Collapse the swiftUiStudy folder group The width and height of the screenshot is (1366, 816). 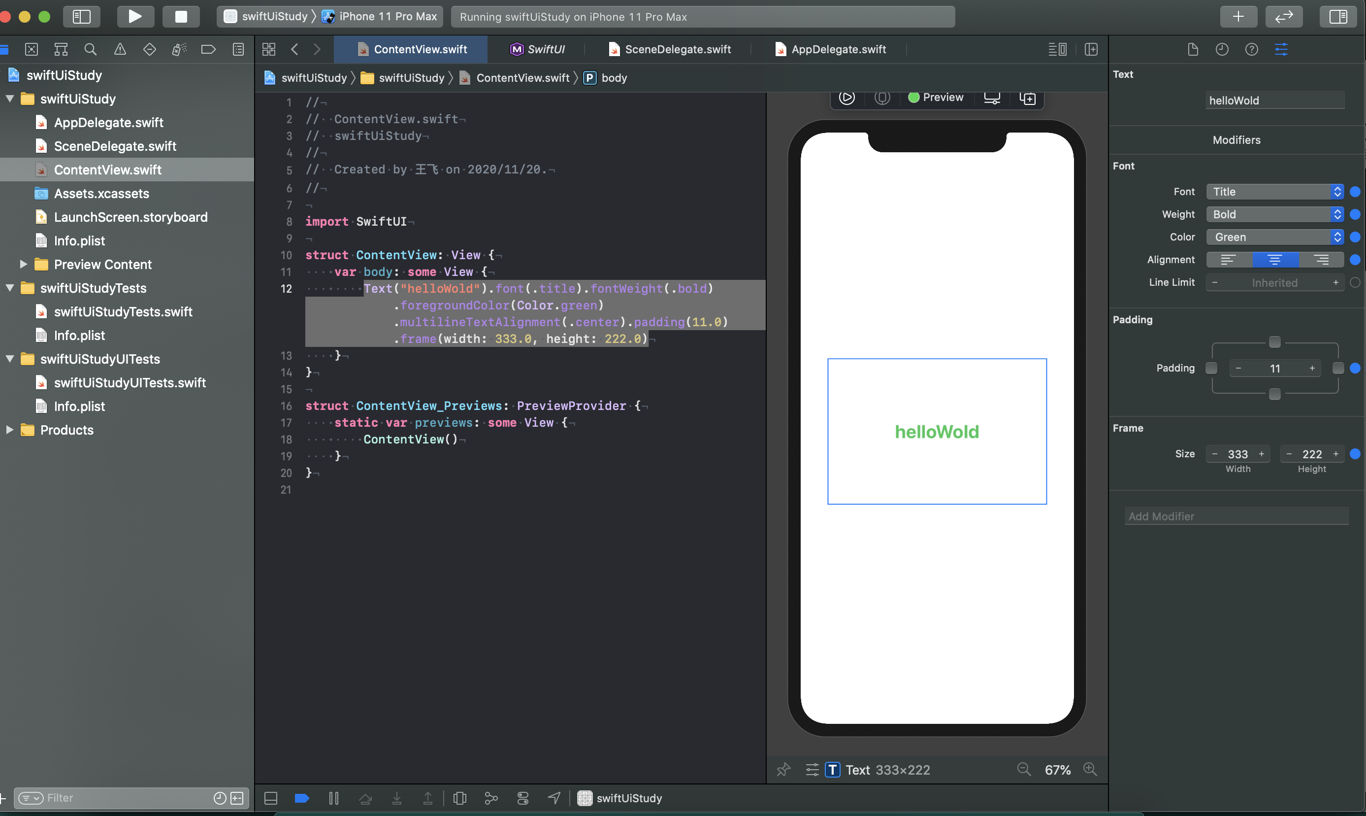click(x=10, y=99)
